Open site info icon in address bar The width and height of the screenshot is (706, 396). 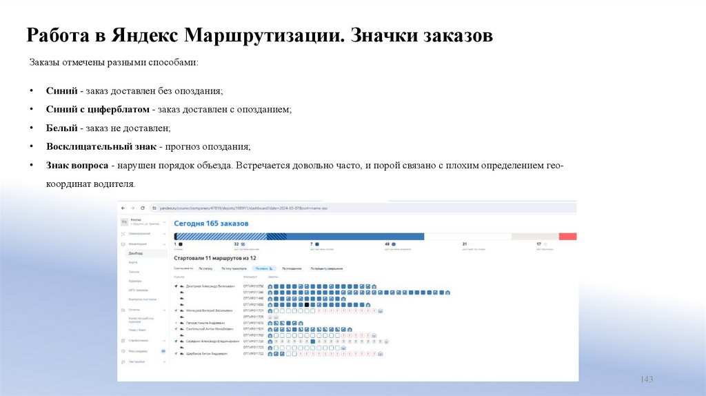[x=154, y=208]
